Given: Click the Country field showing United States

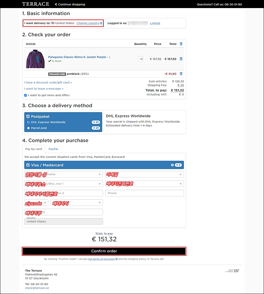Looking at the screenshot, I should click(64, 221).
